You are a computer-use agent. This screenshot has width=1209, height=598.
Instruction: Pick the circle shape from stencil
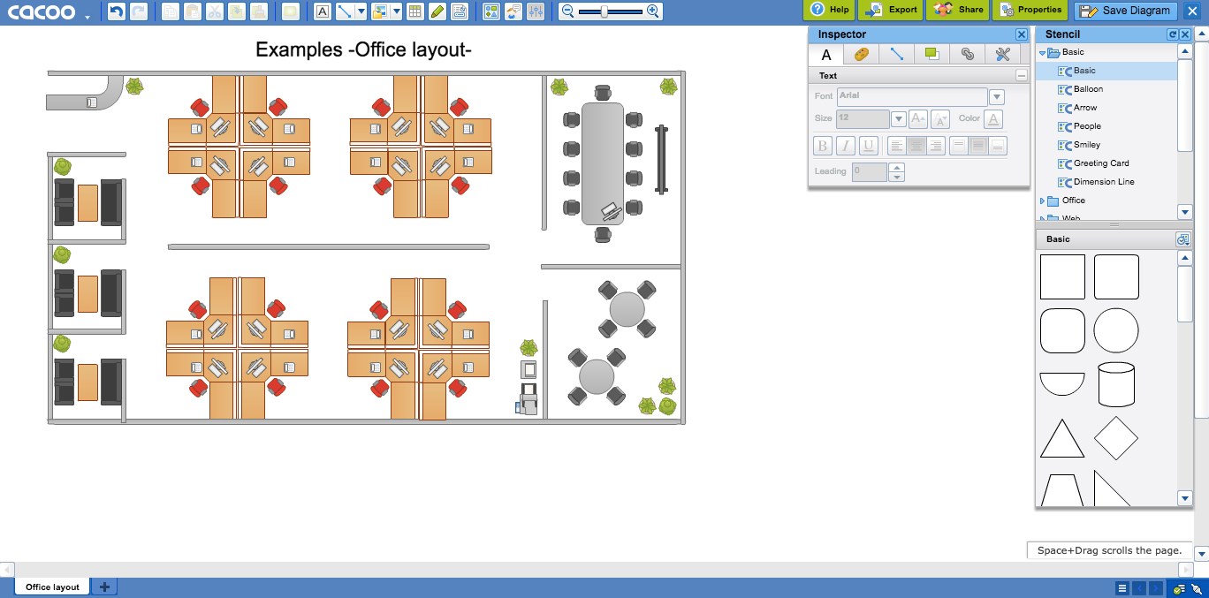(x=1116, y=331)
